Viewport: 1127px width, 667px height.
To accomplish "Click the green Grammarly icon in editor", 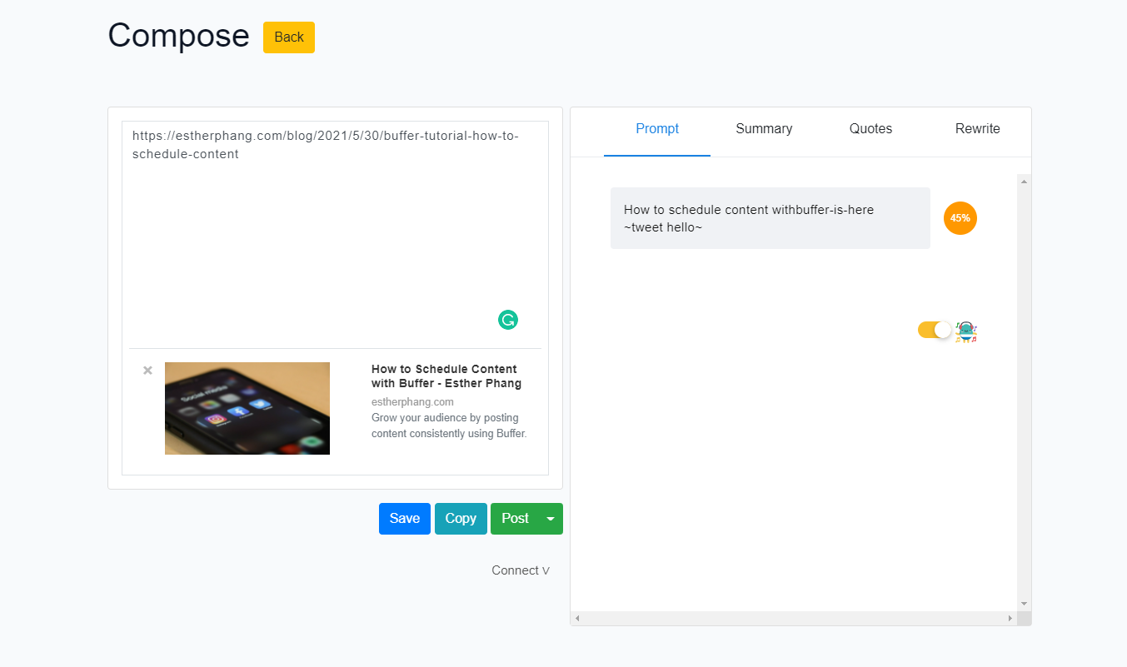I will click(508, 320).
